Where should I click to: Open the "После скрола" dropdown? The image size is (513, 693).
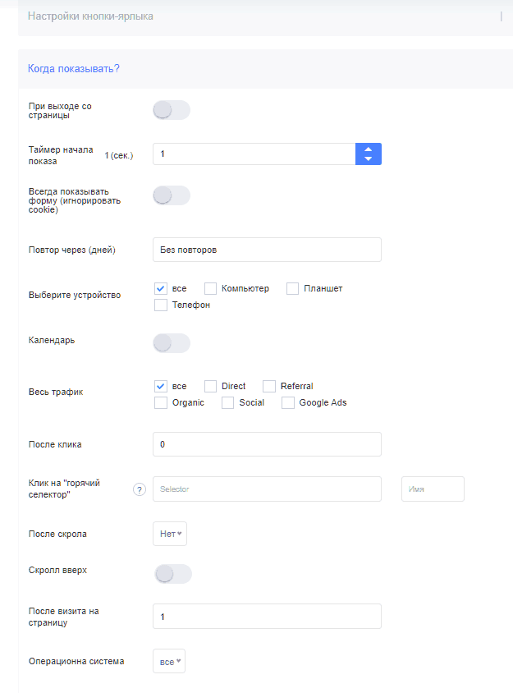coord(170,534)
